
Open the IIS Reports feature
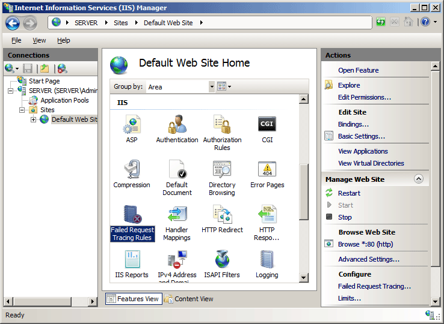[132, 264]
